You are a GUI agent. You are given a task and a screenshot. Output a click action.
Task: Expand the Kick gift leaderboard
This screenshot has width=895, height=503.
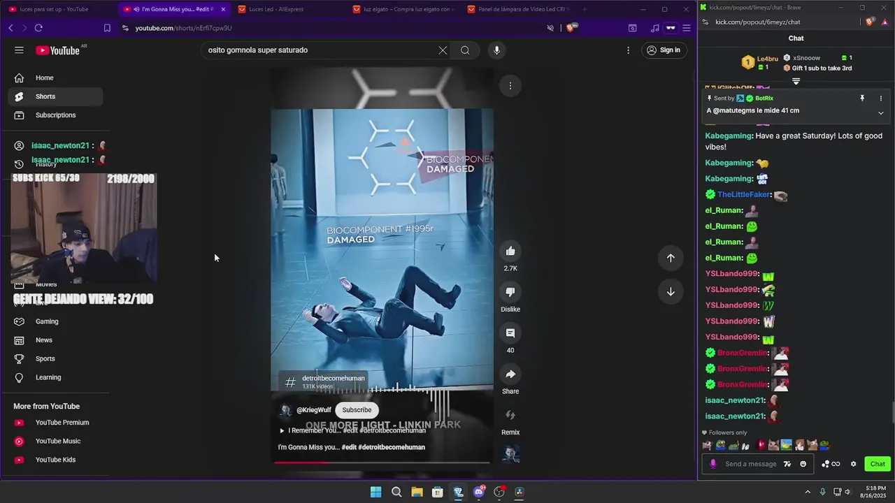796,82
